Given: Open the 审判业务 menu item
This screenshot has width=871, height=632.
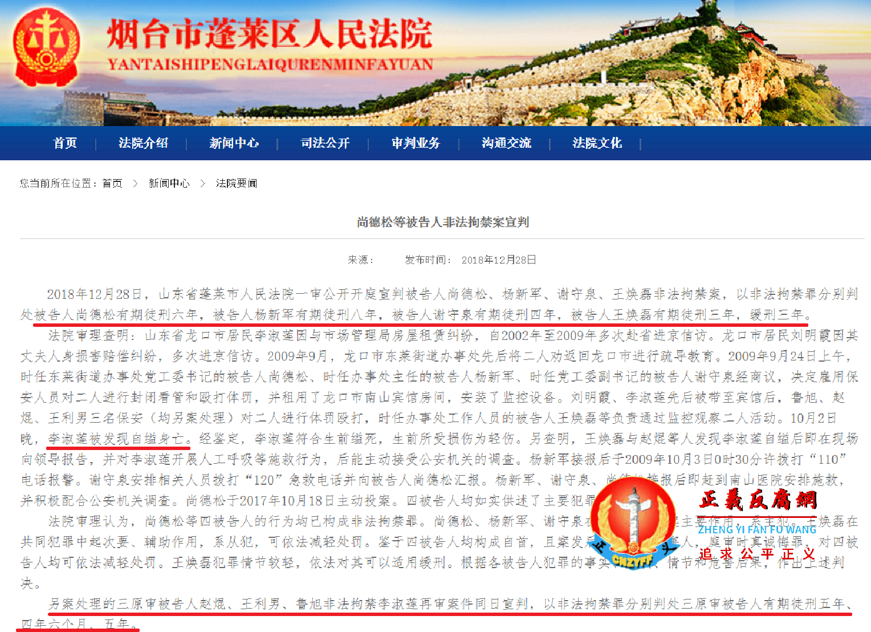Looking at the screenshot, I should (x=415, y=143).
